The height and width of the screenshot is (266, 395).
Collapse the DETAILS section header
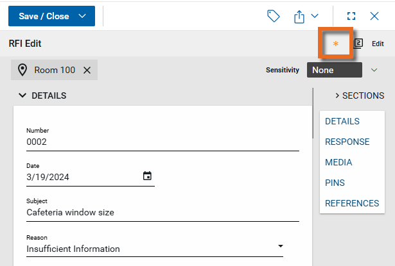point(42,96)
